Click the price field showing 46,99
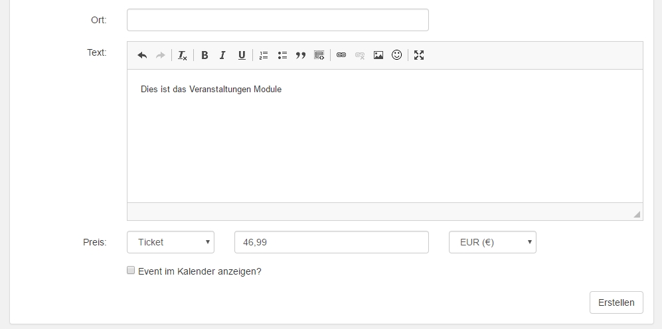Image resolution: width=662 pixels, height=329 pixels. click(x=331, y=242)
